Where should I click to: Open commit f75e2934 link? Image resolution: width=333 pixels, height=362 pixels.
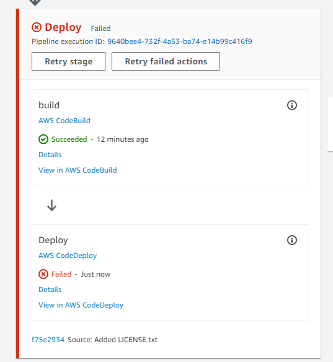coord(48,340)
